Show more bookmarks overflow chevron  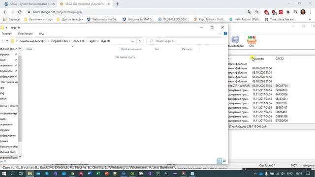point(310,19)
